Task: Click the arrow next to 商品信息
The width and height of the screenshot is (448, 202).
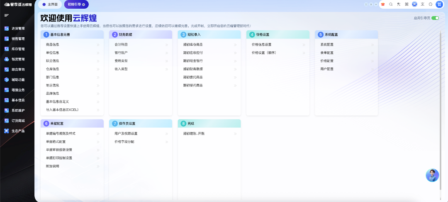Action: tap(98, 45)
